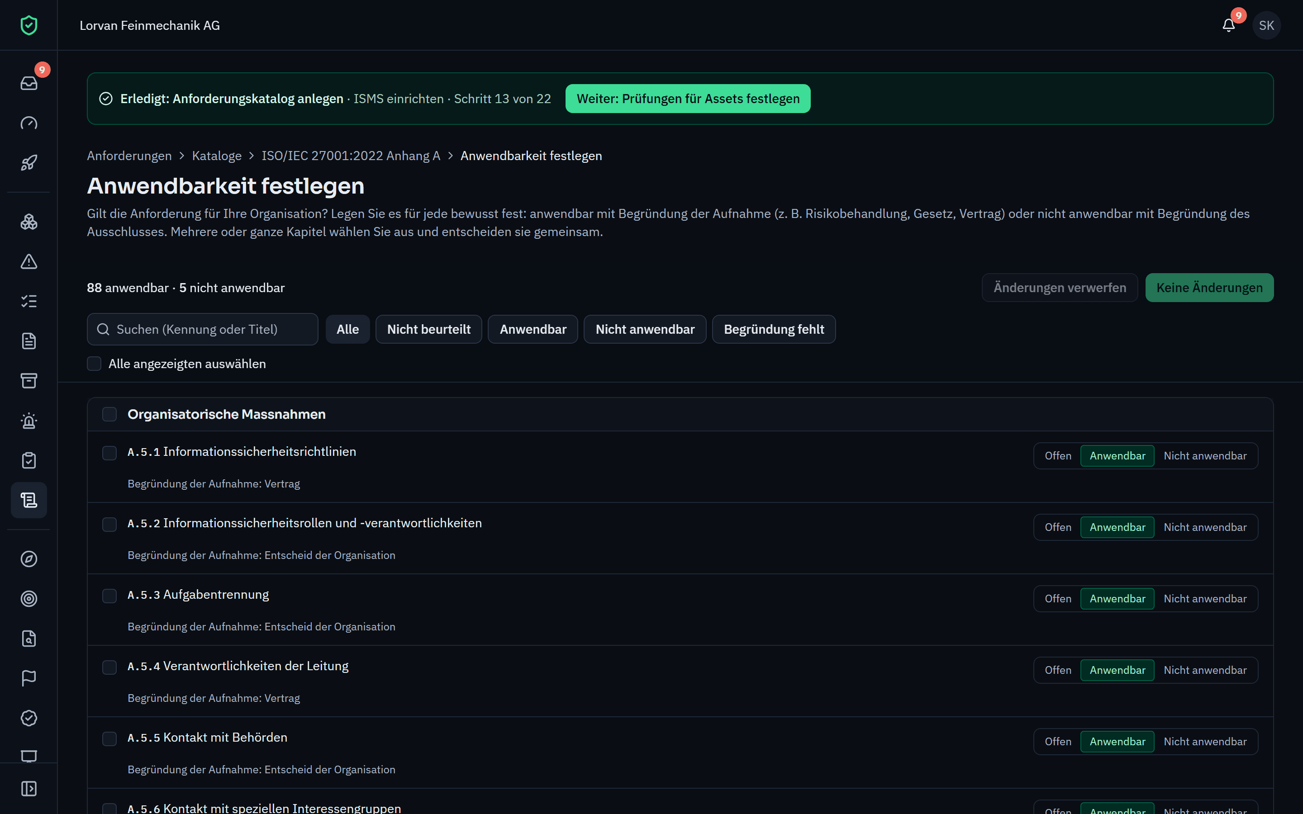Filter by Begründung fehlt
Viewport: 1303px width, 814px height.
(774, 330)
